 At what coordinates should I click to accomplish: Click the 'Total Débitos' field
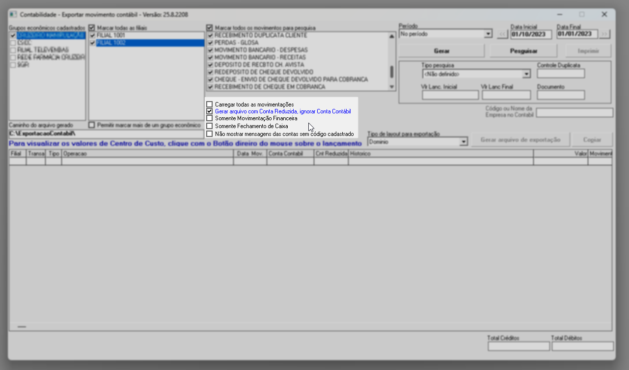point(583,346)
